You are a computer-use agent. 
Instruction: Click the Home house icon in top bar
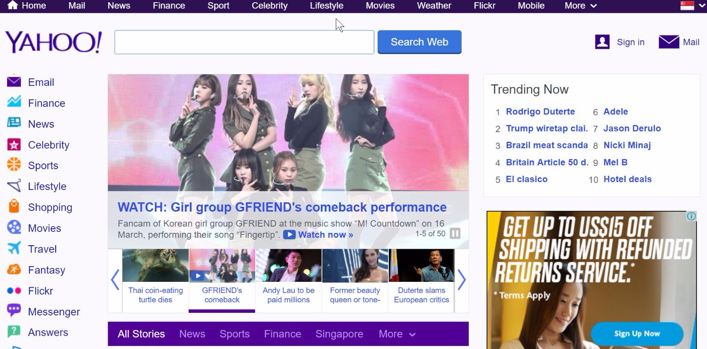tap(13, 5)
